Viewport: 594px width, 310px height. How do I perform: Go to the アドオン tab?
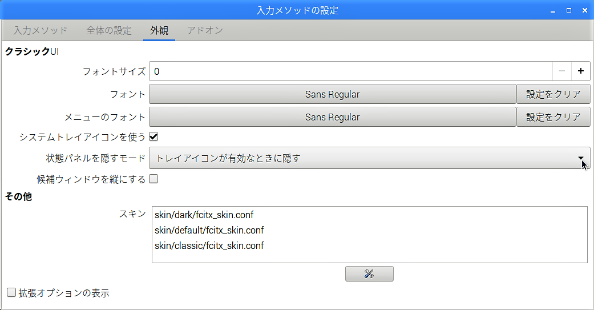coord(205,30)
